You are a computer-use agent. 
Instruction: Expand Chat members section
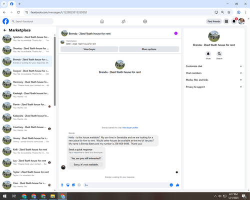click(x=214, y=73)
